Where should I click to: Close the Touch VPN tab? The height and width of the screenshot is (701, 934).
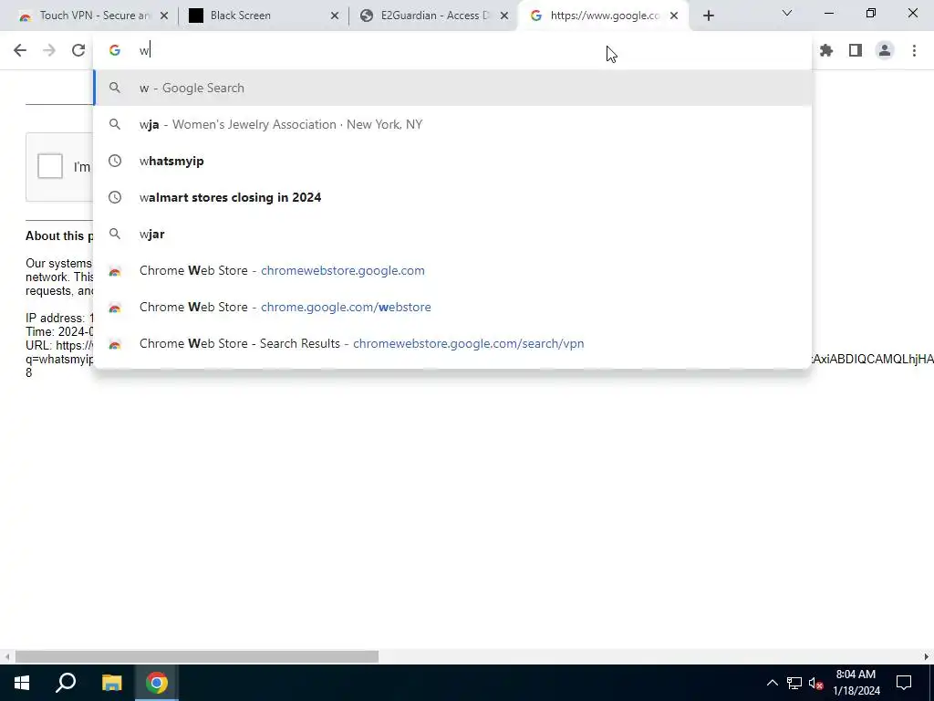[164, 16]
